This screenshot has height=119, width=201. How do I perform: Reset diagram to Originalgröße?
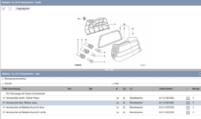point(23,8)
